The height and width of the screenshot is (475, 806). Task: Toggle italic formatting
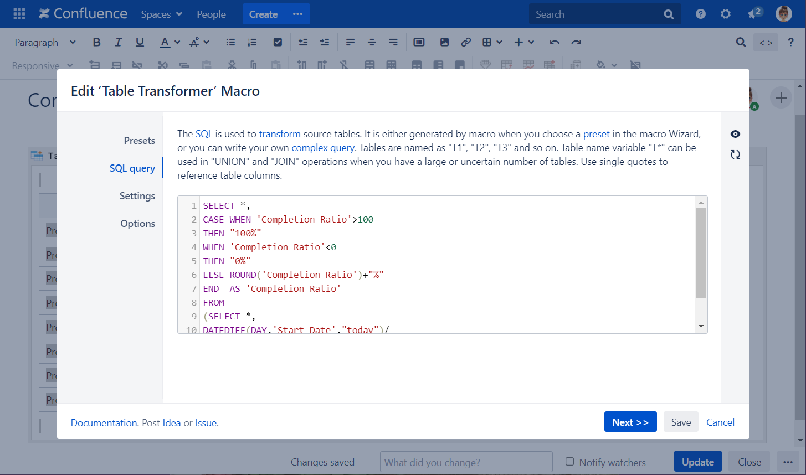tap(118, 42)
